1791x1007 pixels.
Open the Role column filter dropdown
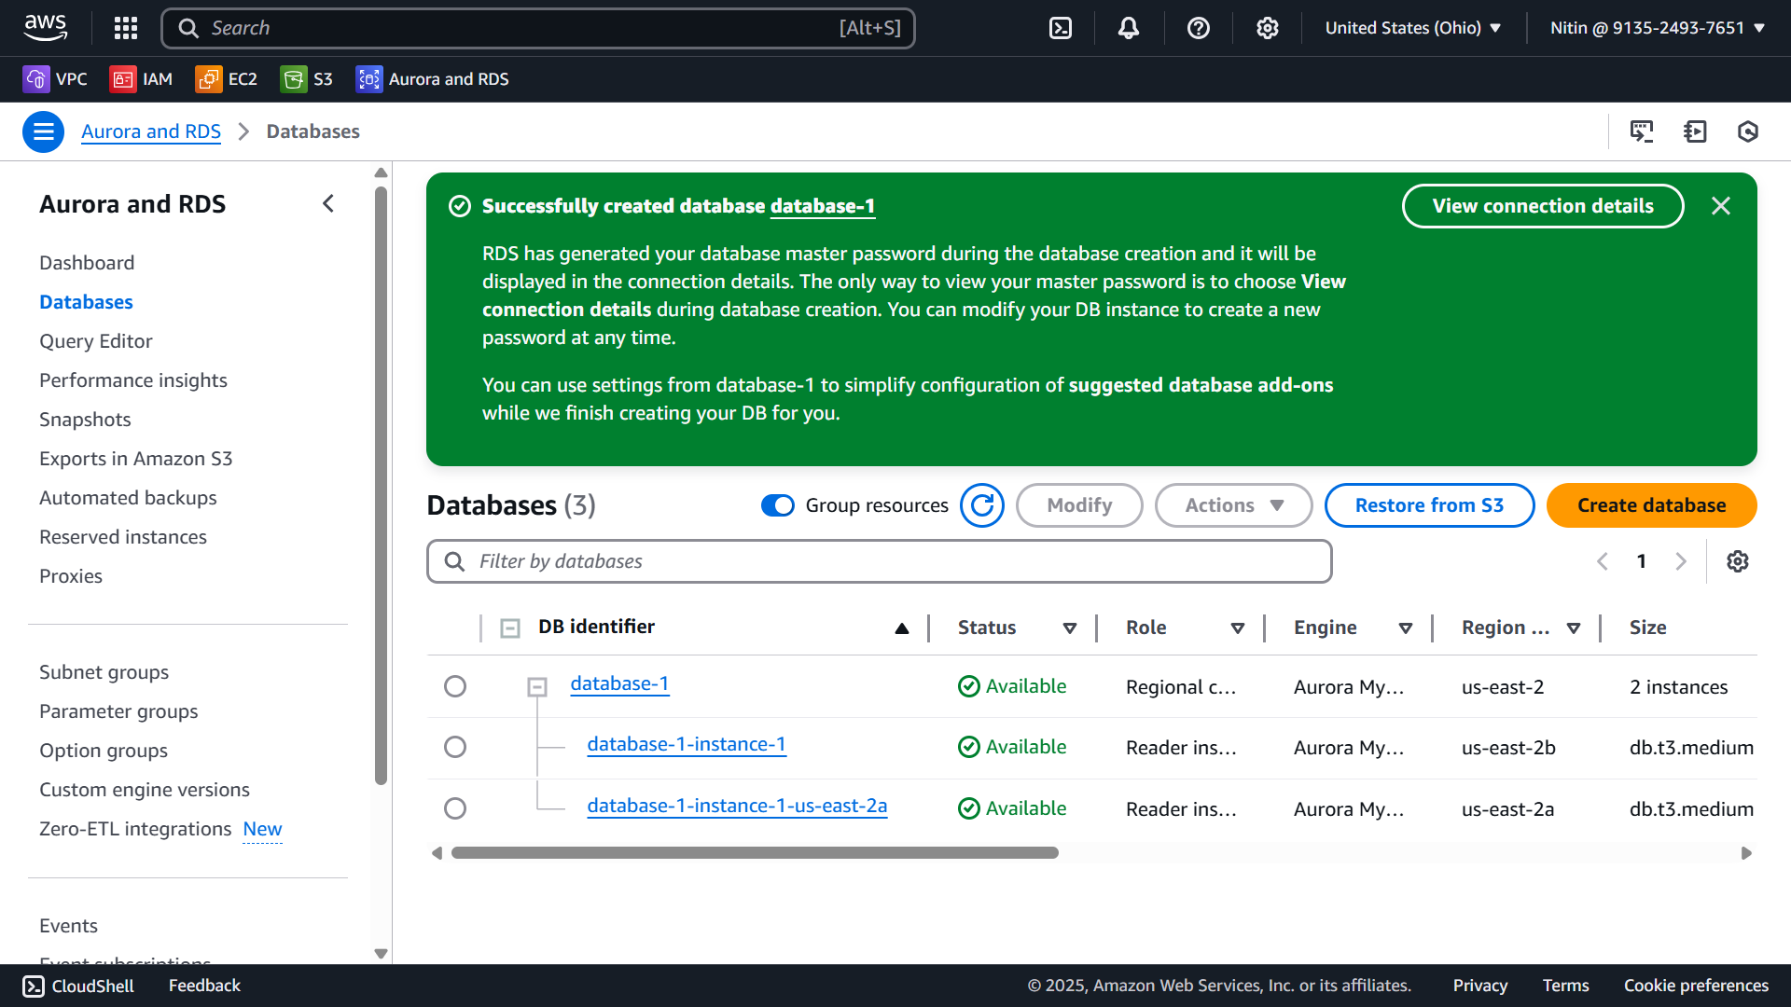point(1238,628)
